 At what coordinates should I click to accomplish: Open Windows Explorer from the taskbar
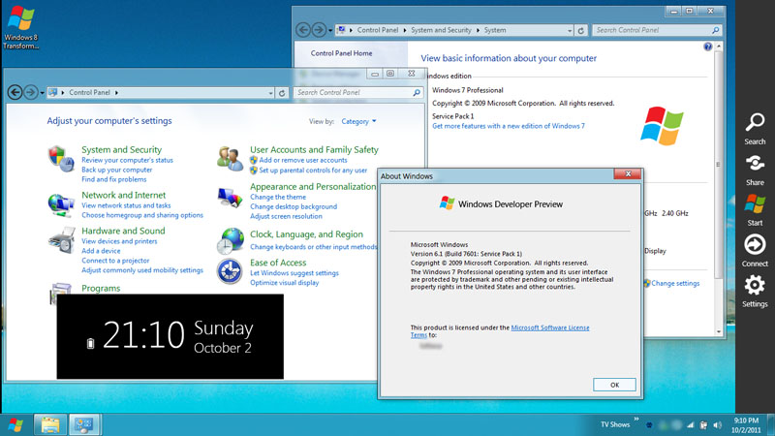pyautogui.click(x=49, y=424)
